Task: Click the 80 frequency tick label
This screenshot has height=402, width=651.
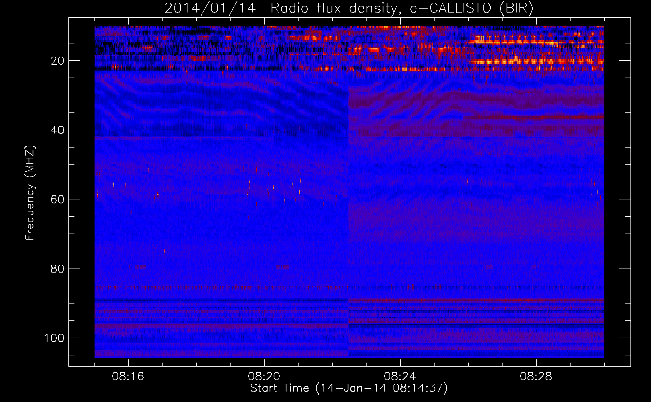Action: pyautogui.click(x=58, y=269)
